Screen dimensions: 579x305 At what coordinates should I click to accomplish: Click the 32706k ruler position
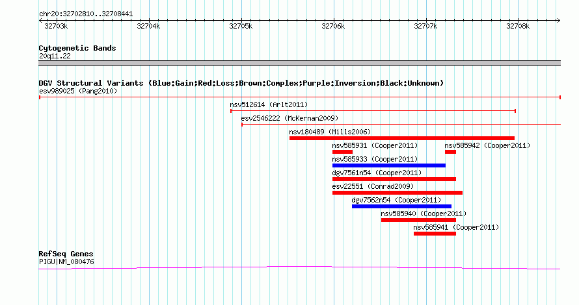333,26
